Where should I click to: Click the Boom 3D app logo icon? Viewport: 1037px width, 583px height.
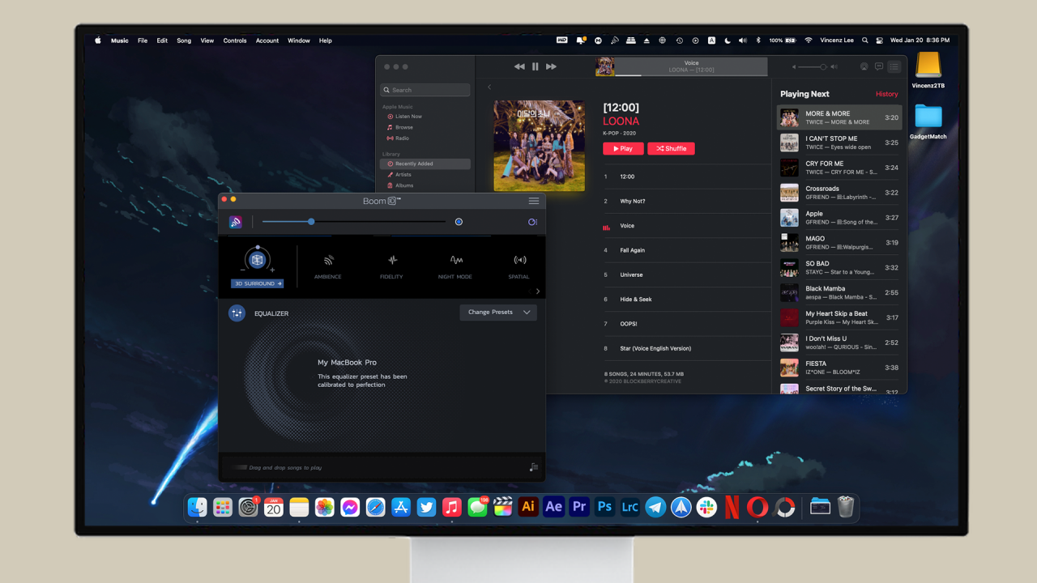click(x=236, y=222)
